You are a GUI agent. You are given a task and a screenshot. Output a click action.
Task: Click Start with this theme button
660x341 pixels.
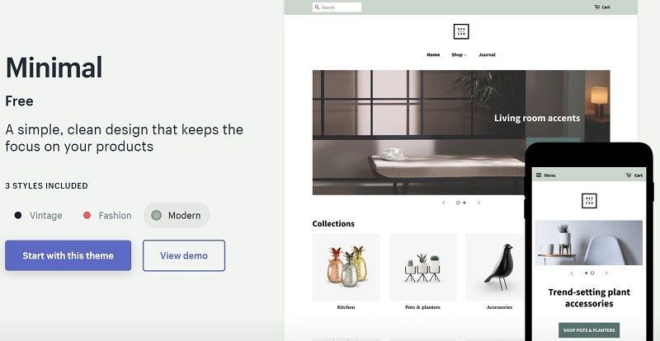click(x=68, y=255)
